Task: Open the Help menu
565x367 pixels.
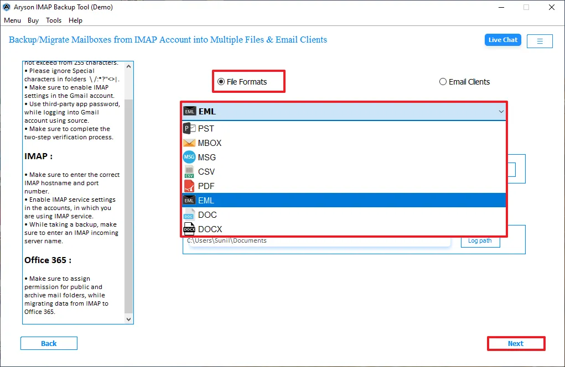Action: (x=75, y=20)
